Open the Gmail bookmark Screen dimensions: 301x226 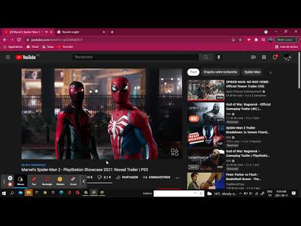pos(33,47)
